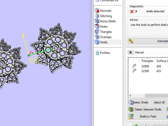Zoom to shell with 32590 triangles

[134, 70]
